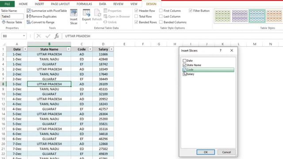
Task: Select column D header
Action: (103, 44)
